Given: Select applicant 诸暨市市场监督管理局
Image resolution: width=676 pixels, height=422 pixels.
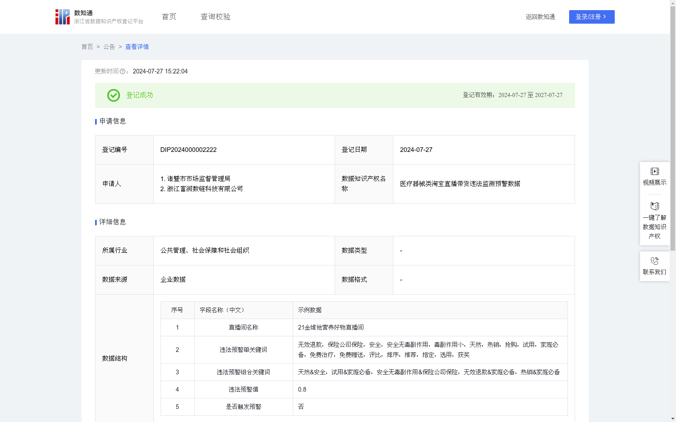Looking at the screenshot, I should tap(199, 179).
